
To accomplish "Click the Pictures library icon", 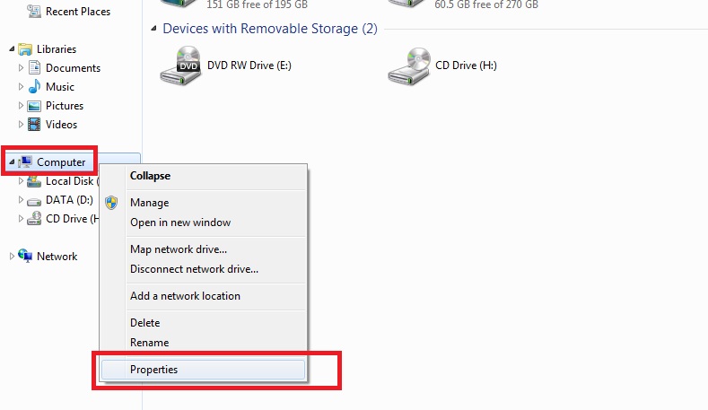I will coord(34,106).
